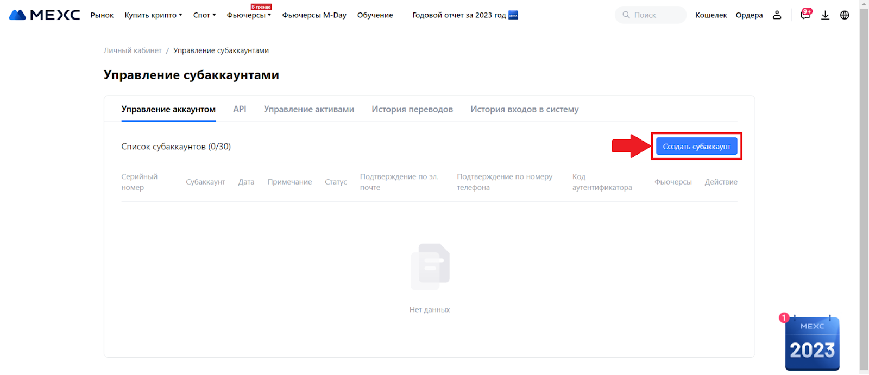Open the notifications icon with the 9+ badge
Screen dimensions: 869x375
(x=805, y=15)
